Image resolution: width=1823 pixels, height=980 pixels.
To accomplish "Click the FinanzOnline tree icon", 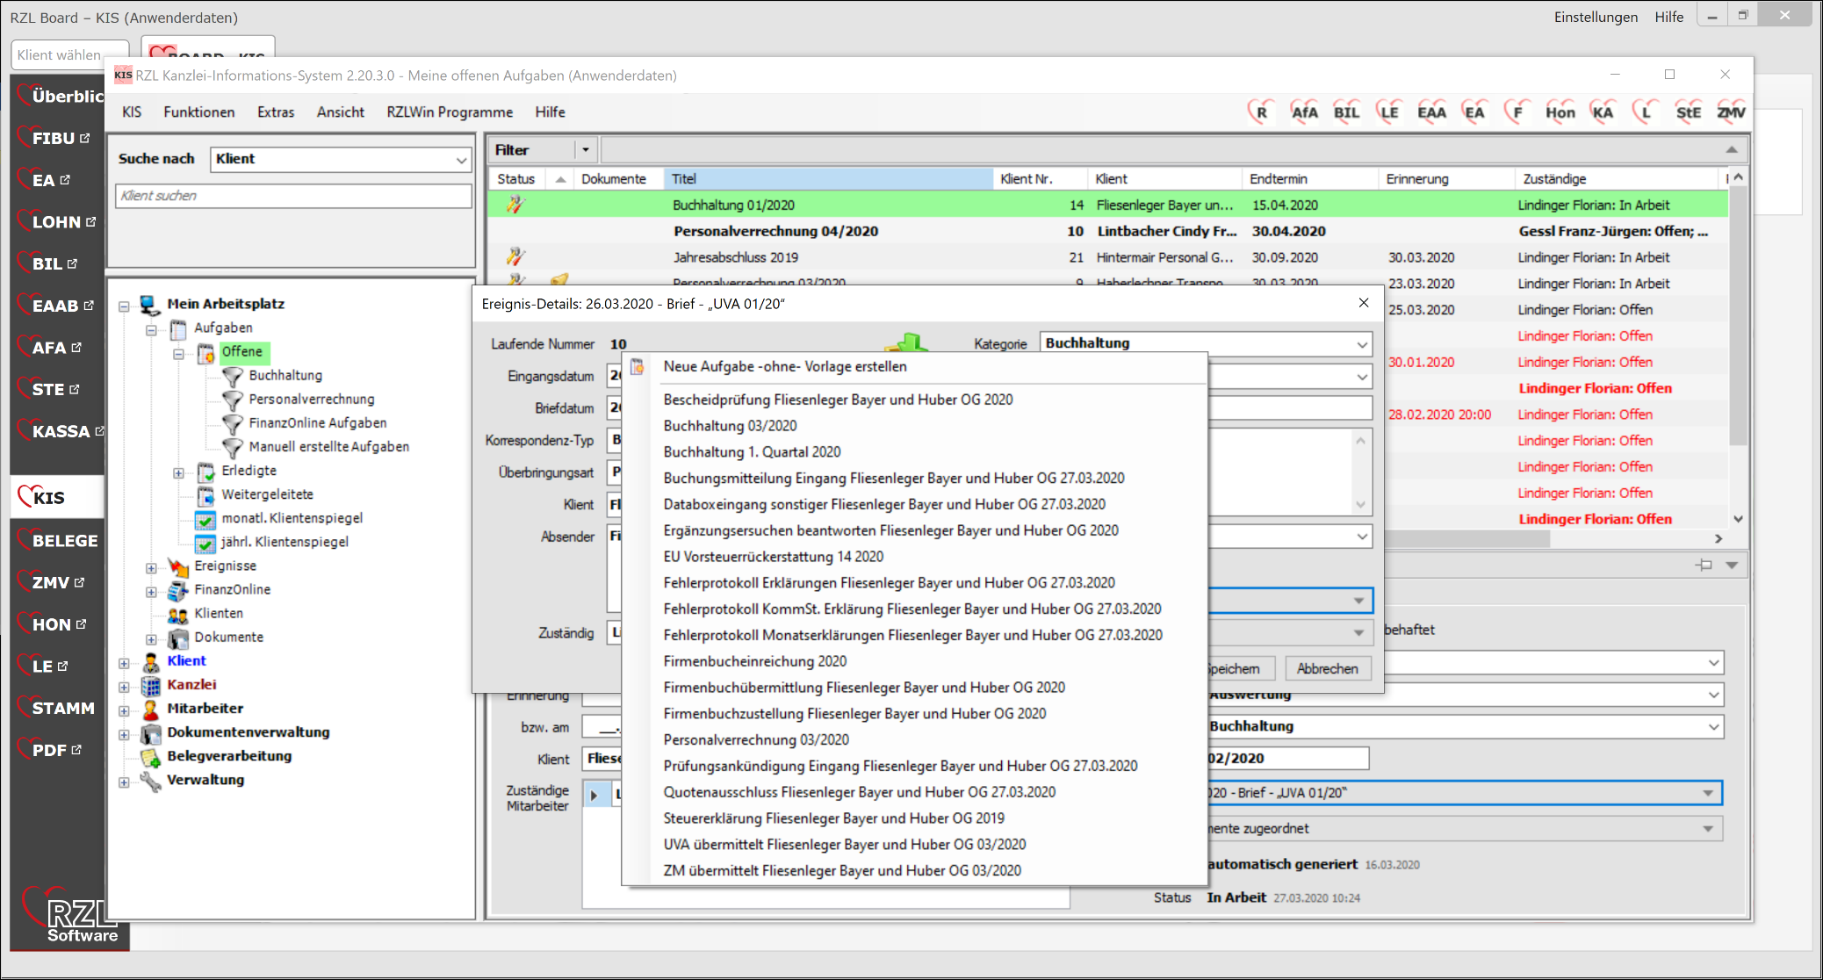I will tap(178, 590).
